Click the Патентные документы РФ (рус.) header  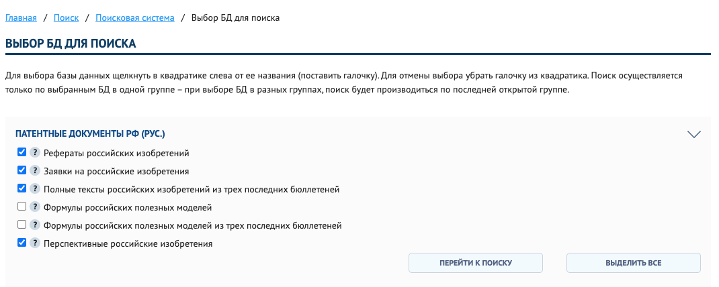coord(90,134)
